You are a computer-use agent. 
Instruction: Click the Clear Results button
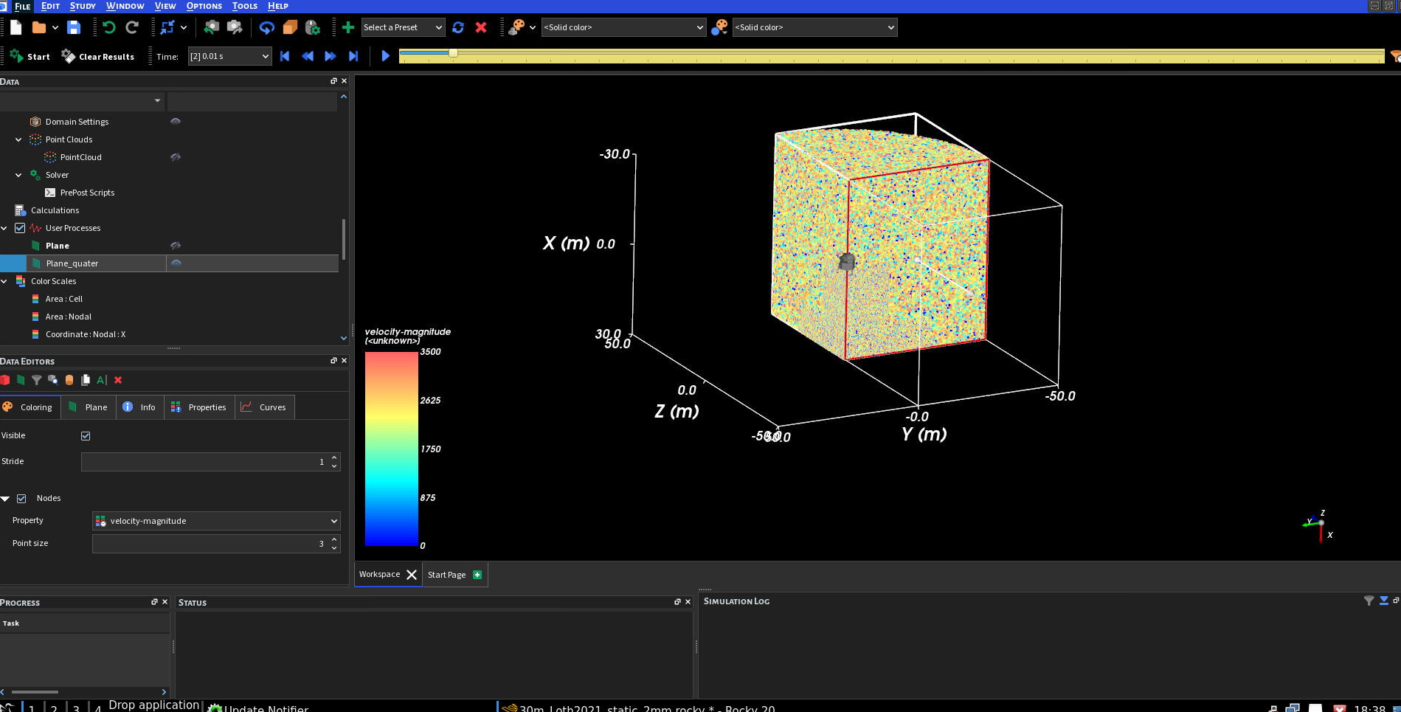(x=98, y=56)
